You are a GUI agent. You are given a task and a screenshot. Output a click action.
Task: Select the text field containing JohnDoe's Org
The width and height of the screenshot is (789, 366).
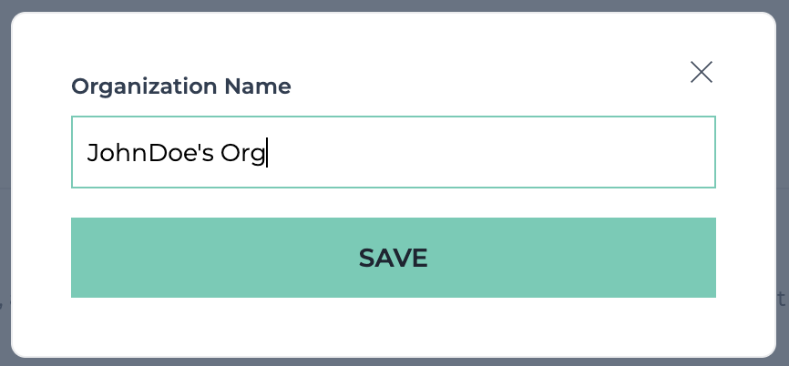[393, 152]
